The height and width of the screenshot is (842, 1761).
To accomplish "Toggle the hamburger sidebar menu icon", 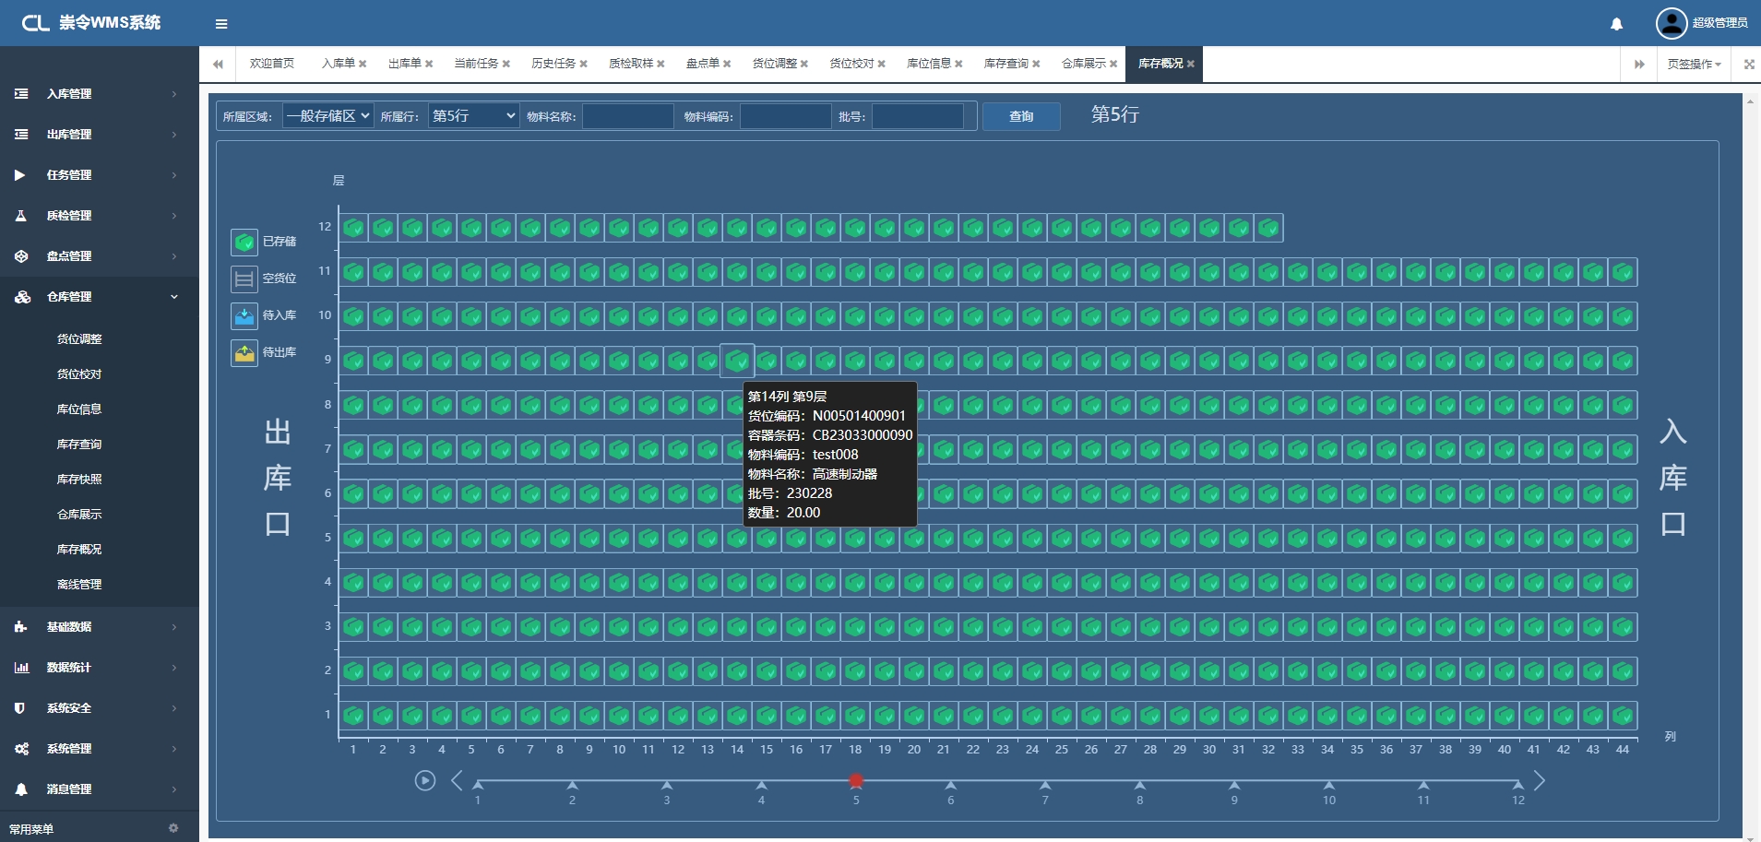I will (x=221, y=24).
